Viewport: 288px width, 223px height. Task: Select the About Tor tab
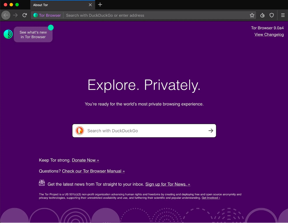pos(63,5)
